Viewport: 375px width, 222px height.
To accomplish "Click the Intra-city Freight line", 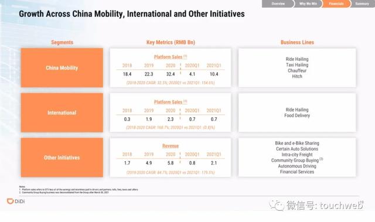I will coord(297,155).
